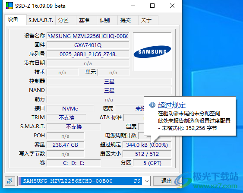The height and width of the screenshot is (193, 243).
Task: Click the 技术 n/a field
Action: point(63,73)
